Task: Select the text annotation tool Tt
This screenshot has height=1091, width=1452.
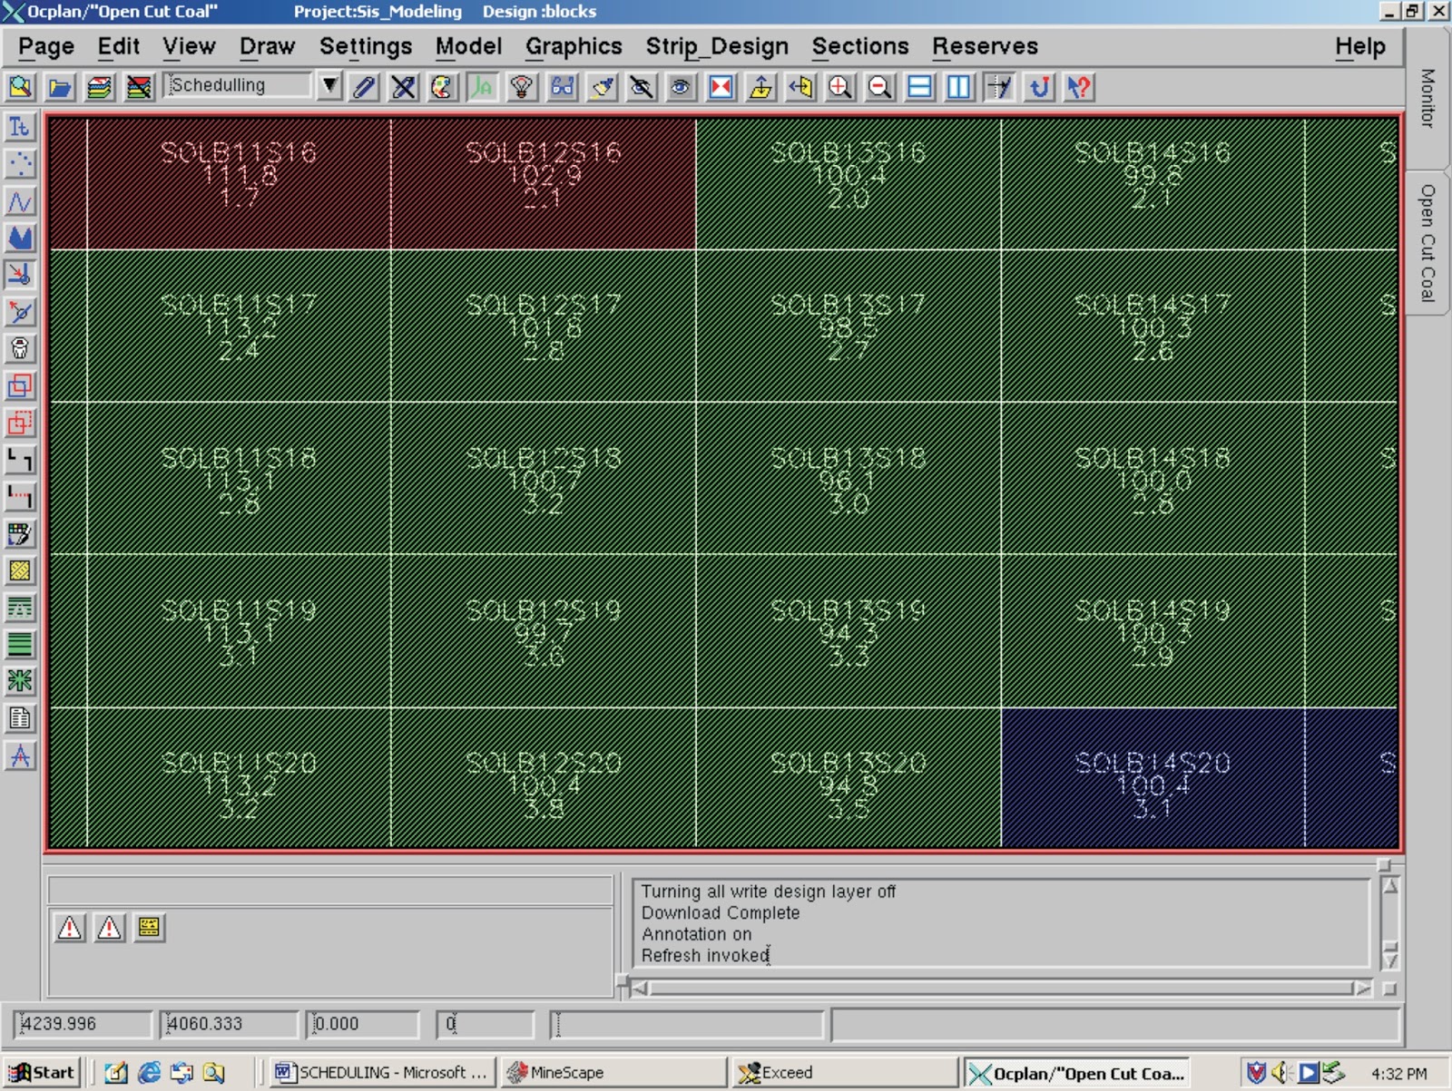Action: pyautogui.click(x=21, y=128)
